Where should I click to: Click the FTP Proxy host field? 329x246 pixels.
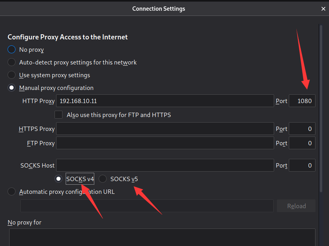(x=165, y=143)
